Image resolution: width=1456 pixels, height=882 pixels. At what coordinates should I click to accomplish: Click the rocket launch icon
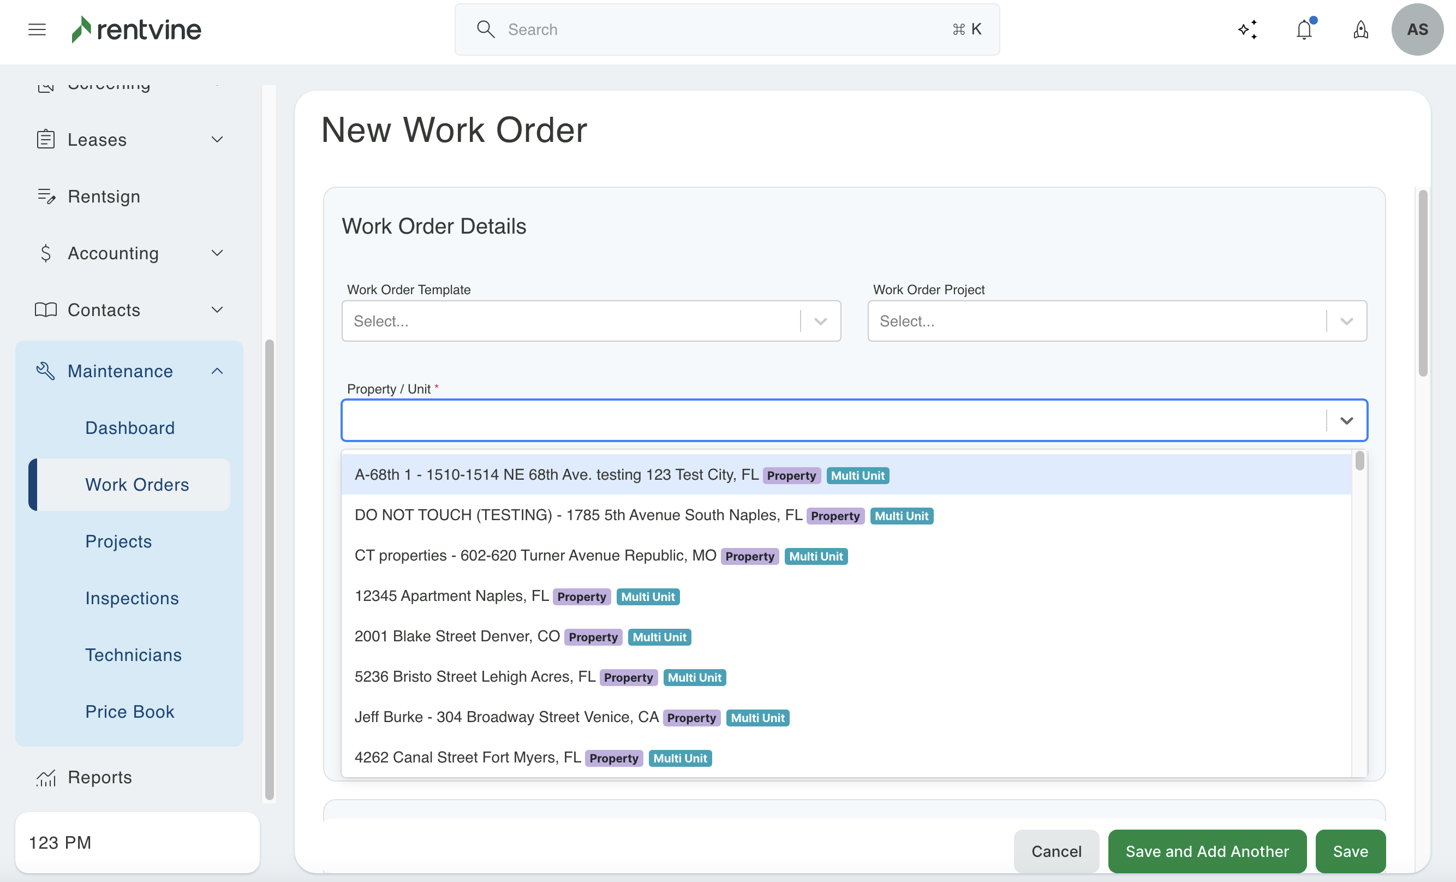click(1360, 29)
